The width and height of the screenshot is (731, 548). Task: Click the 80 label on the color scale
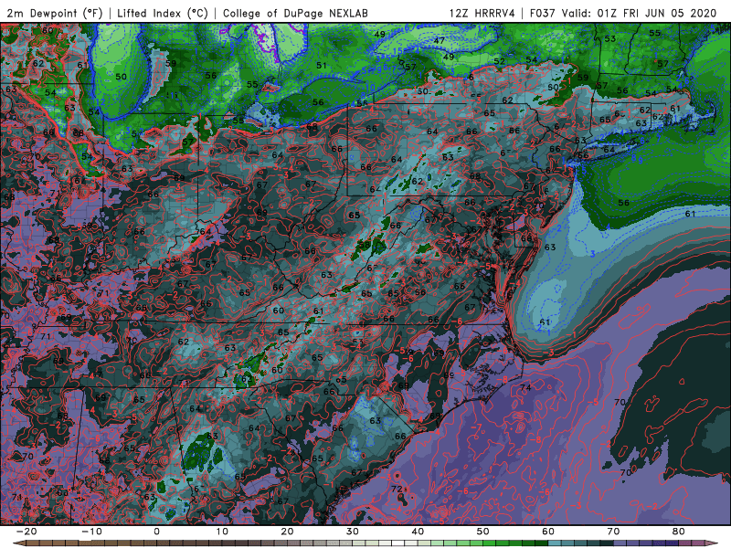point(679,532)
